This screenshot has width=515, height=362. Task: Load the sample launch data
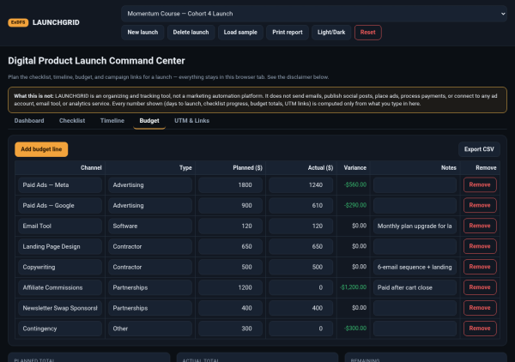[x=240, y=33]
